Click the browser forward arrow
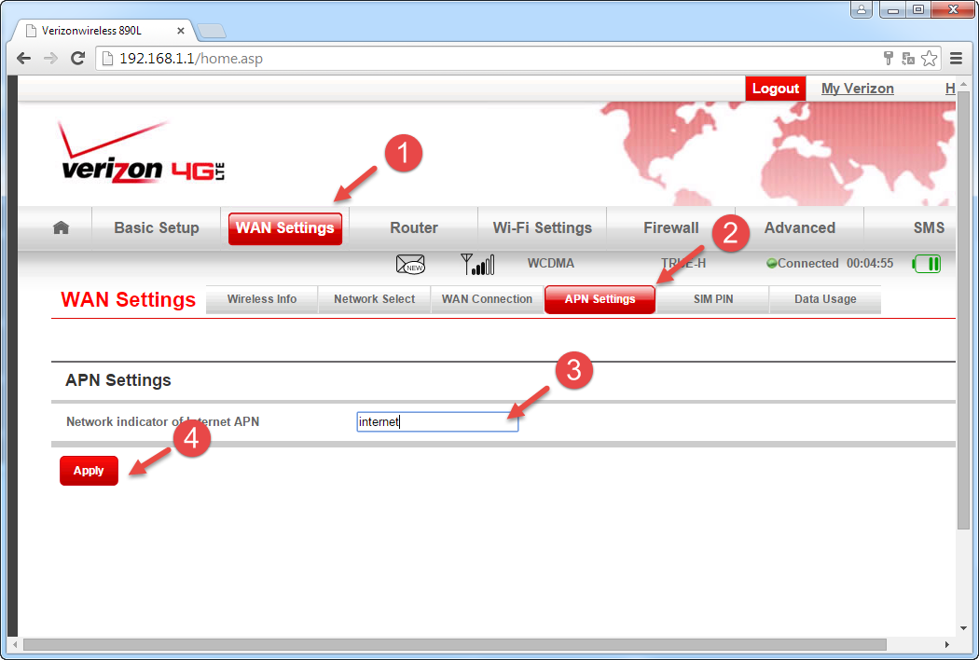 pos(50,58)
